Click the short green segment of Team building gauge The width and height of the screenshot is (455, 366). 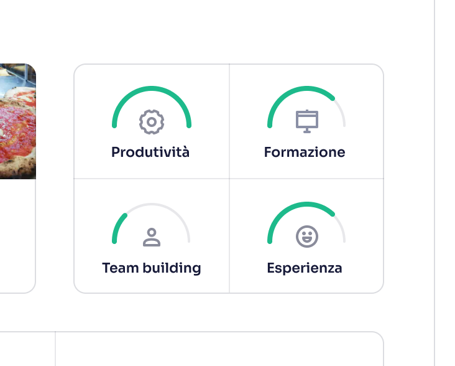coord(117,227)
